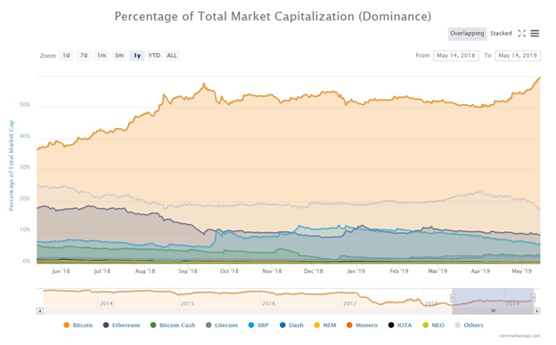The height and width of the screenshot is (345, 556).
Task: Select the Overlapping view mode
Action: point(467,34)
